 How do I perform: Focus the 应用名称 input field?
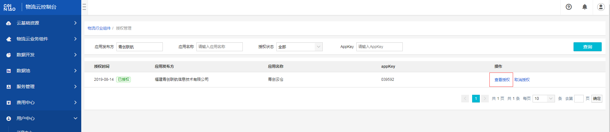click(x=219, y=47)
